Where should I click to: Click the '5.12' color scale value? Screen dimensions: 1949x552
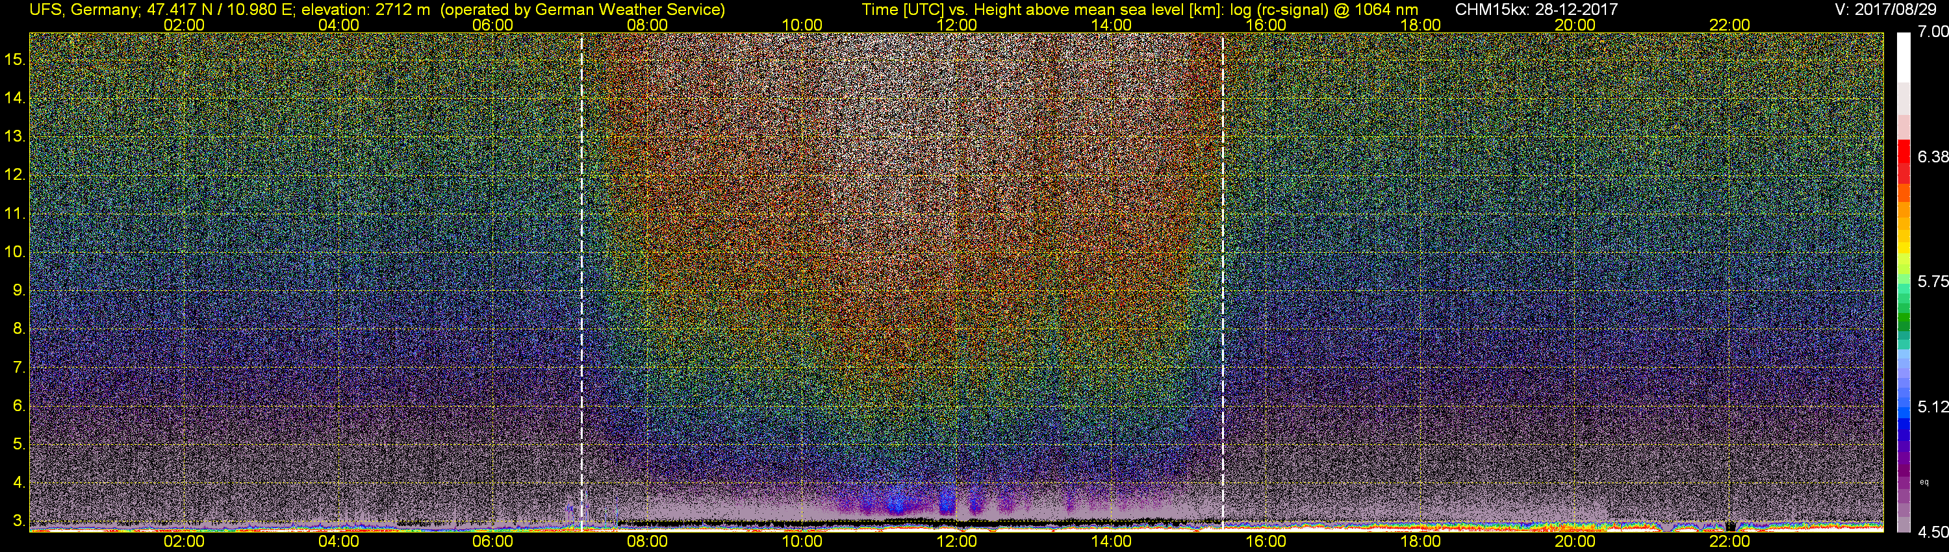[1933, 407]
